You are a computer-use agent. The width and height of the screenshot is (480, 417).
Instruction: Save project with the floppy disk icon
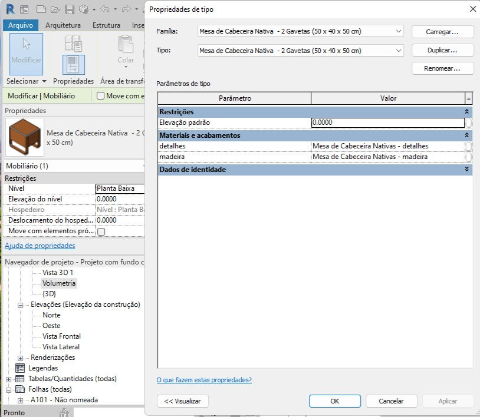(x=70, y=9)
